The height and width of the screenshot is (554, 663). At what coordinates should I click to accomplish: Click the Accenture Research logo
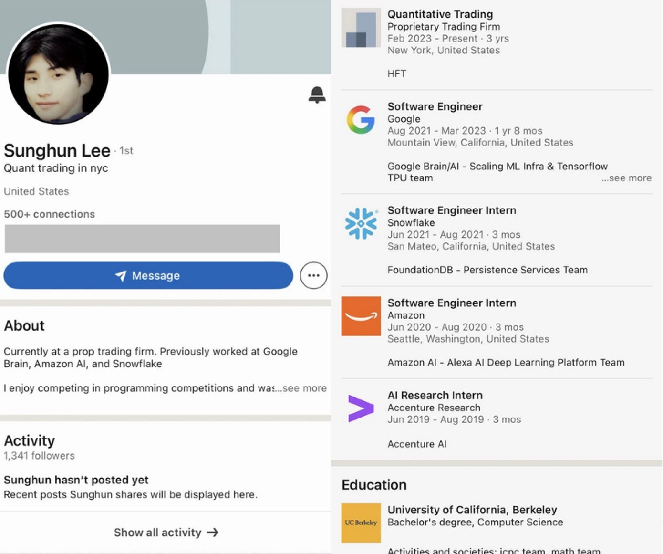click(x=361, y=408)
